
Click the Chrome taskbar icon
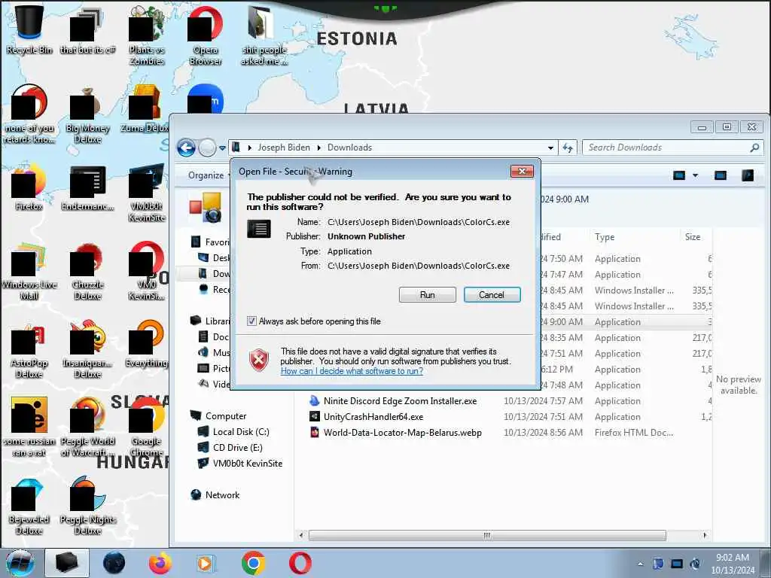[253, 563]
